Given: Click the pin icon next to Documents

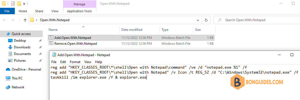Looking at the screenshot, I should coord(40,54).
